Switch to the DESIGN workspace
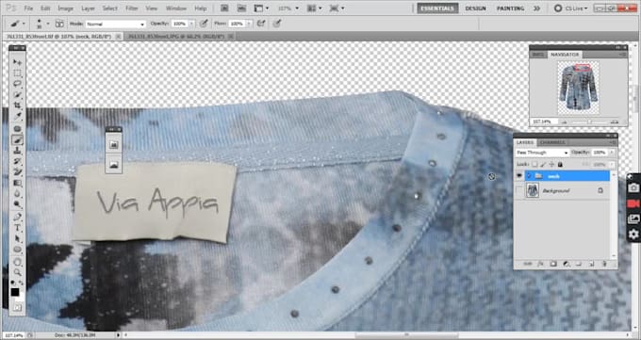Screen dimensions: 641x340 (x=475, y=8)
